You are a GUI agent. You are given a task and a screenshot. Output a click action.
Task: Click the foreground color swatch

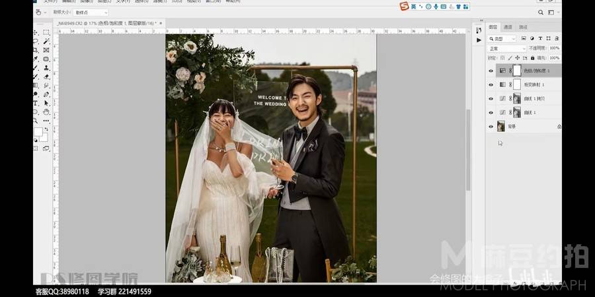click(x=38, y=132)
